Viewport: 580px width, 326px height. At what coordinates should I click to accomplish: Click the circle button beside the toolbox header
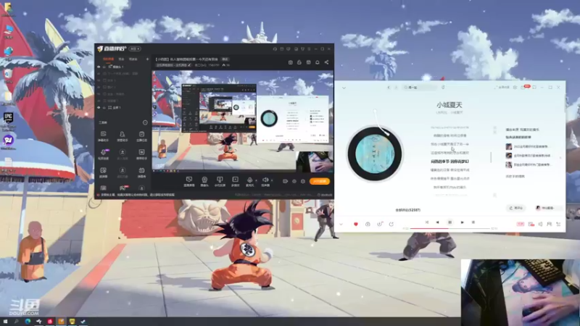click(145, 122)
